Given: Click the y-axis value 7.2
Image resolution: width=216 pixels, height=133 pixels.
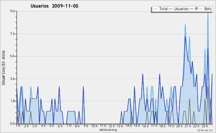Looking at the screenshot, I should click(12, 34).
